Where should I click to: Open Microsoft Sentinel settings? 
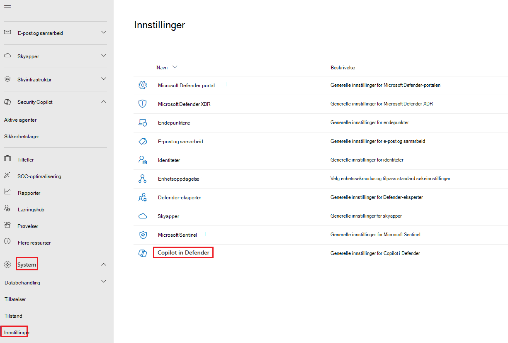[x=177, y=235]
